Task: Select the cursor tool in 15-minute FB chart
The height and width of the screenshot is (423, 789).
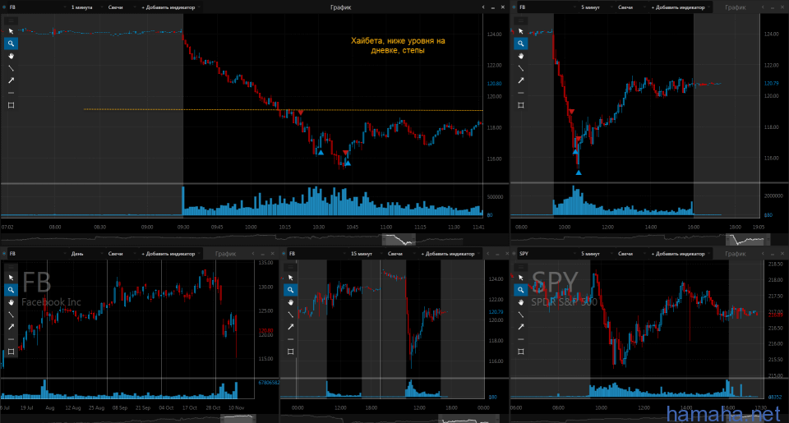Action: pyautogui.click(x=290, y=278)
